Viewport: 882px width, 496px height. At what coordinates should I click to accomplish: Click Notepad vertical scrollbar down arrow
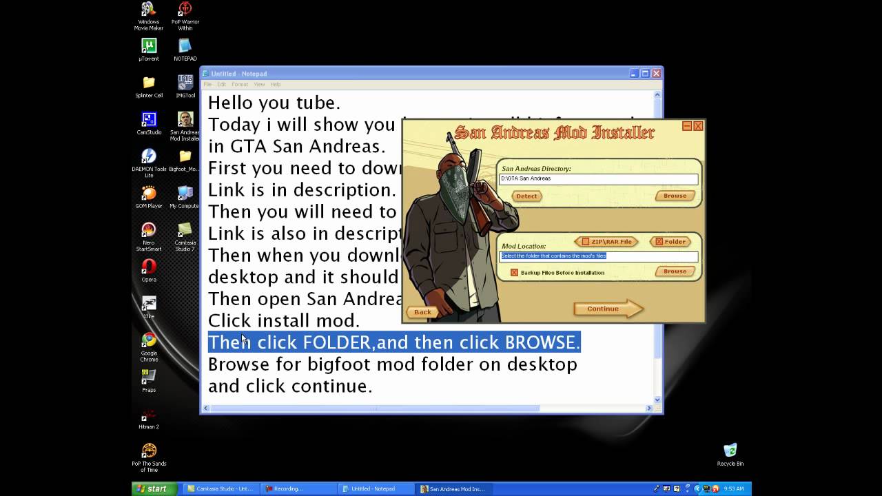click(x=657, y=400)
